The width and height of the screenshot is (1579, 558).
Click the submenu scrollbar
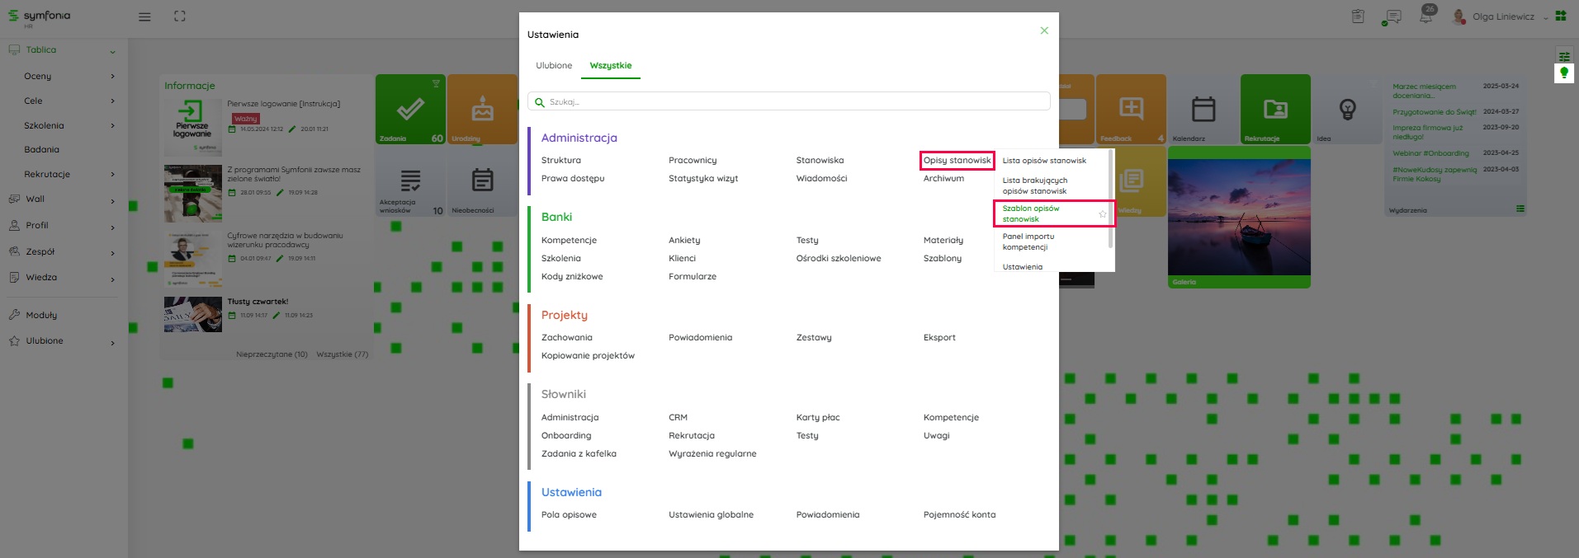pyautogui.click(x=1110, y=198)
